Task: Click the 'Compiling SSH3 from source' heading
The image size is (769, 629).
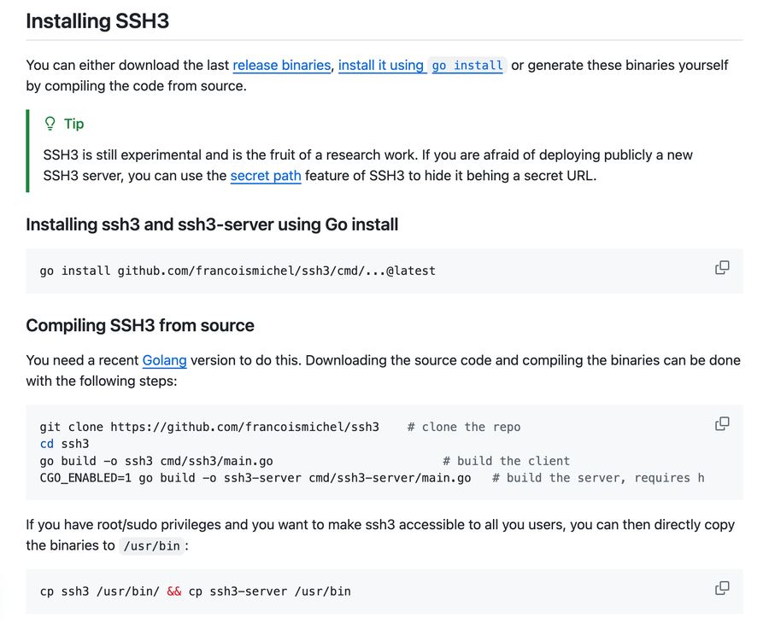Action: [x=140, y=325]
